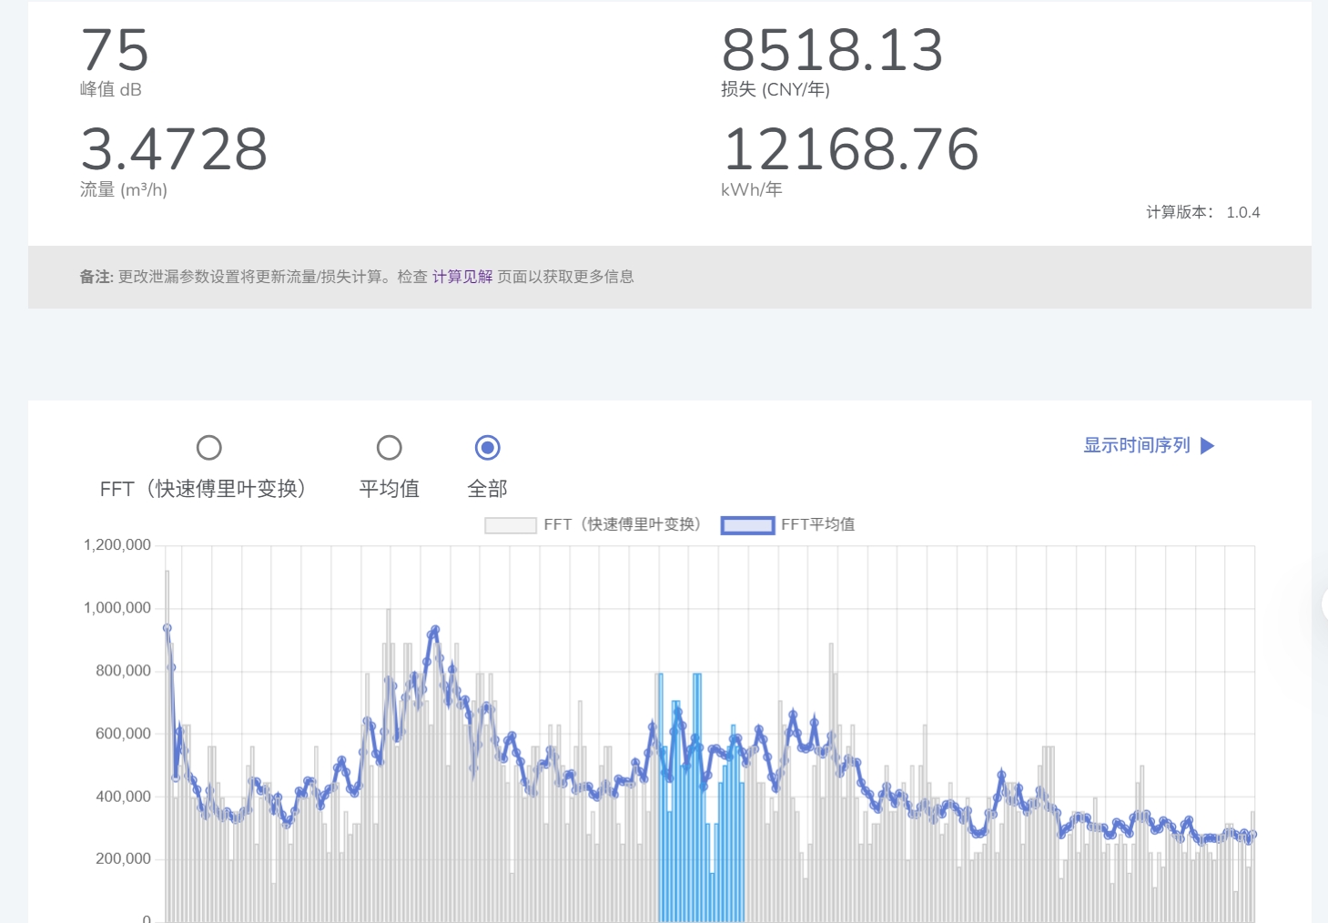The width and height of the screenshot is (1328, 923).
Task: Select the FFT（快速傅里叶变换）radio button
Action: pos(209,447)
